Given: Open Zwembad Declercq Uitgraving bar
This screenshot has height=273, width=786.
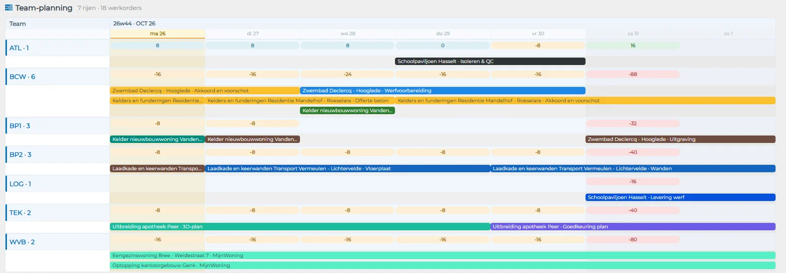Looking at the screenshot, I should click(x=681, y=139).
